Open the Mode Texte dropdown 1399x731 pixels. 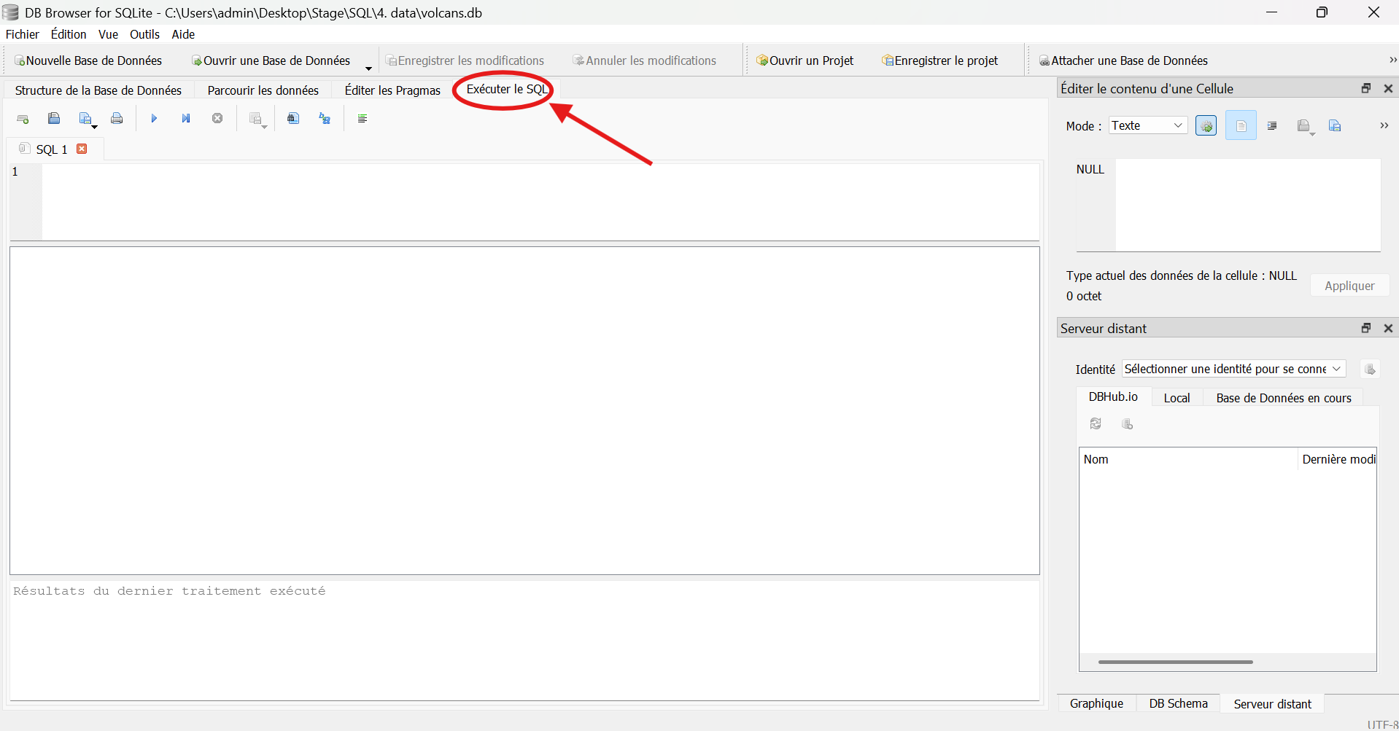(1147, 125)
